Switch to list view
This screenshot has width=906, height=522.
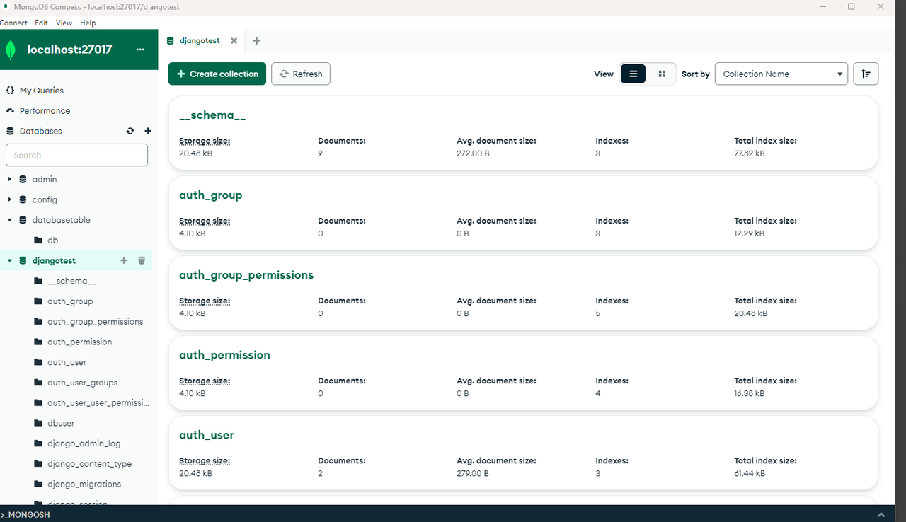(x=633, y=74)
